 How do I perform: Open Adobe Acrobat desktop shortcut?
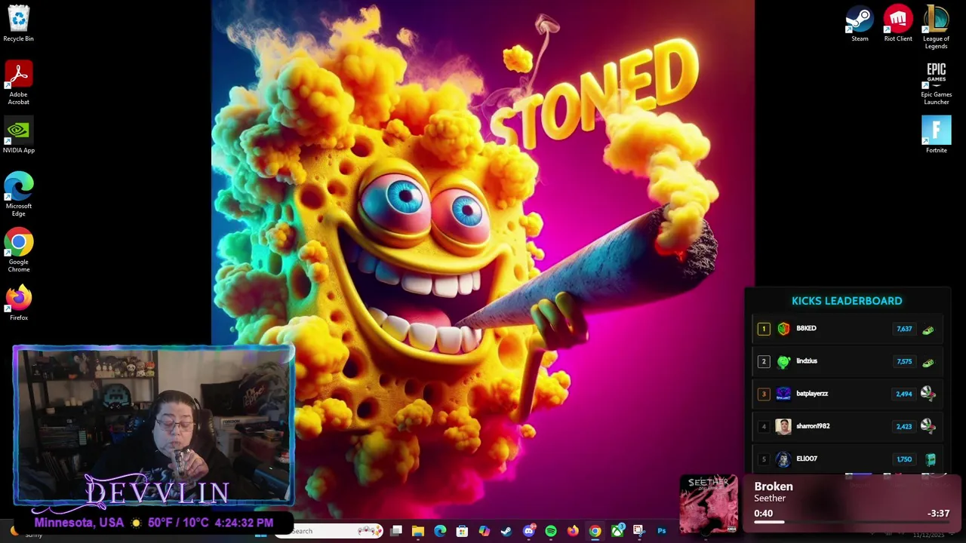[18, 83]
